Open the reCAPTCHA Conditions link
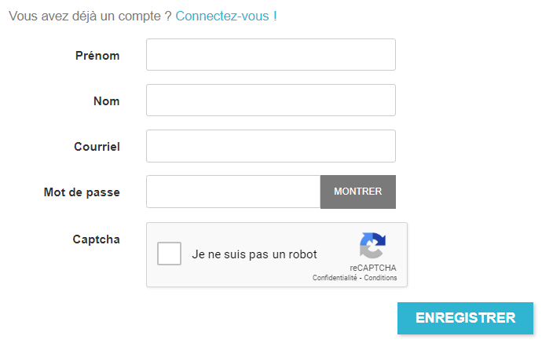Viewport: 542px width, 347px height. pyautogui.click(x=380, y=278)
